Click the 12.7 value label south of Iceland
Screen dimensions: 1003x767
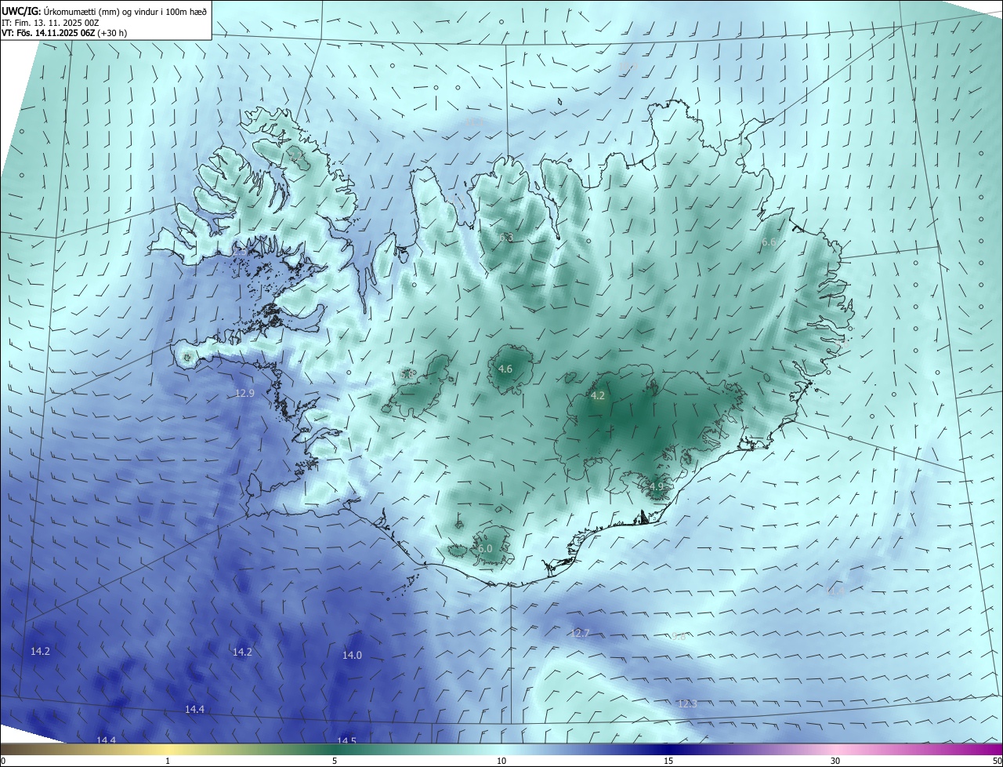tap(580, 634)
